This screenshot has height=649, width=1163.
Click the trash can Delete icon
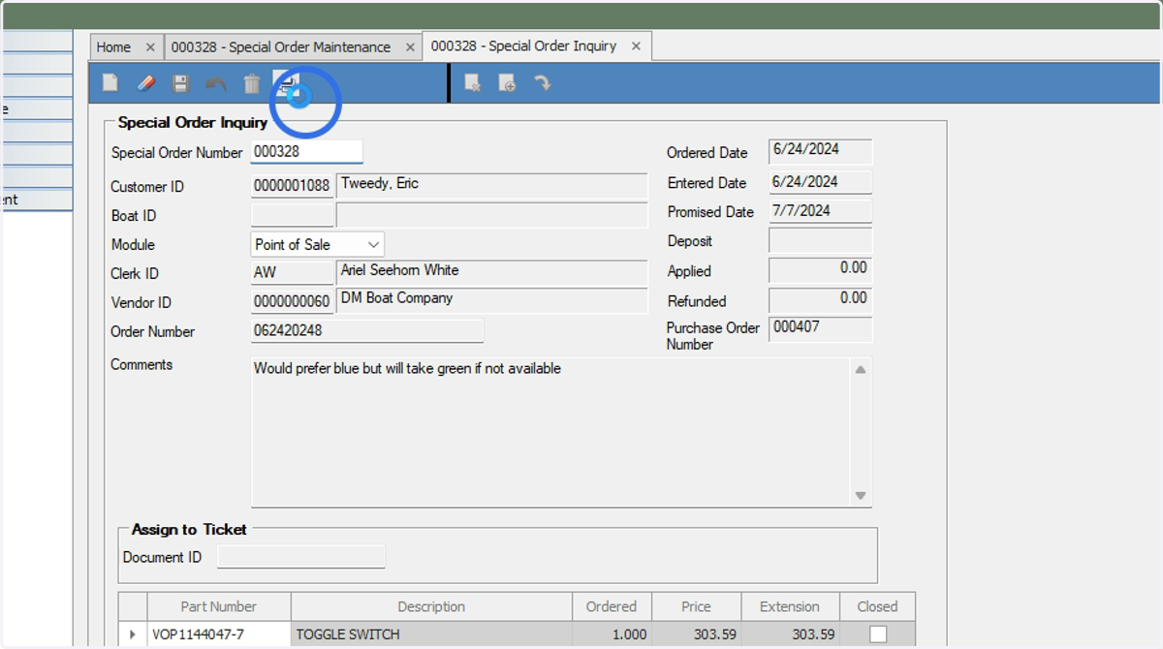point(251,83)
